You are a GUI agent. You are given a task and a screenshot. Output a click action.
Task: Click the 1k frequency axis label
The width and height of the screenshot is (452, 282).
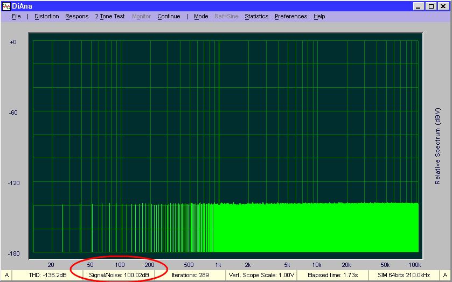coord(218,265)
